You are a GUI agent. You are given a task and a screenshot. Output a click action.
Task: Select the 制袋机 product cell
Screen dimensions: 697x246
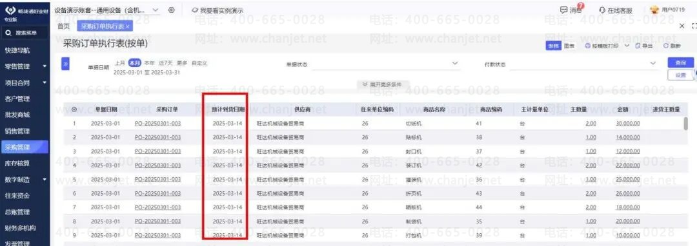[414, 222]
